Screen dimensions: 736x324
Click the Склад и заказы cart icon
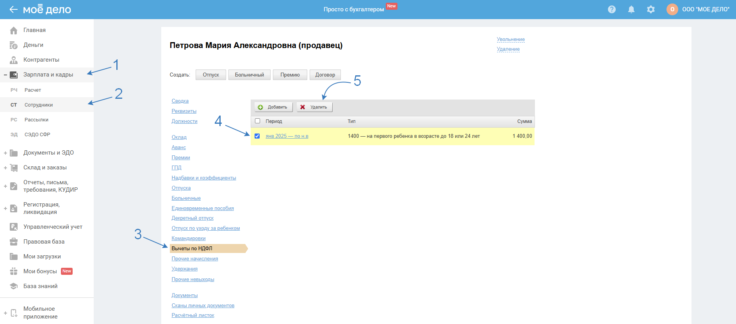[x=14, y=167]
